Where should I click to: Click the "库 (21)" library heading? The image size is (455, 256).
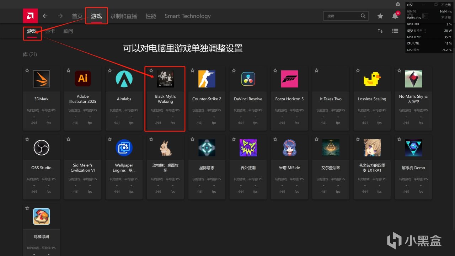pos(30,54)
